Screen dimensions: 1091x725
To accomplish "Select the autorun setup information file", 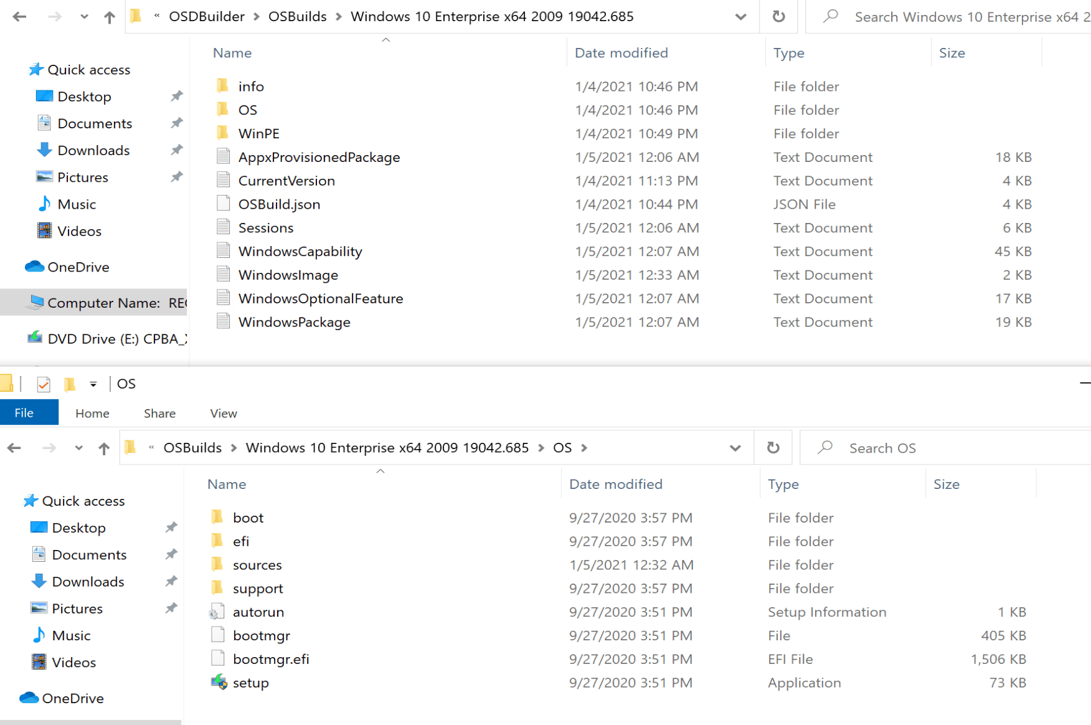I will click(x=258, y=612).
